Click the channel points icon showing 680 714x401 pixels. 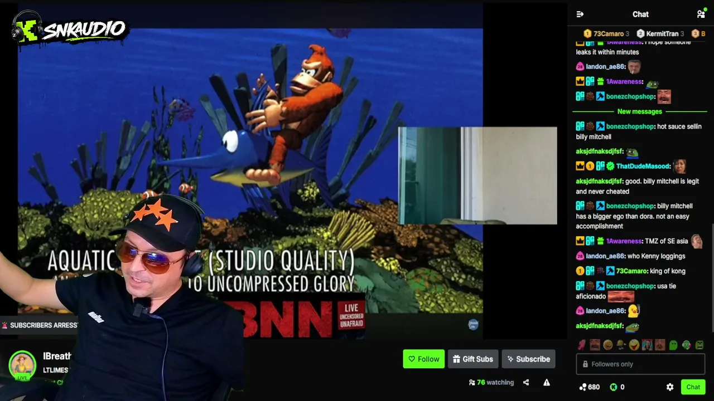point(583,387)
